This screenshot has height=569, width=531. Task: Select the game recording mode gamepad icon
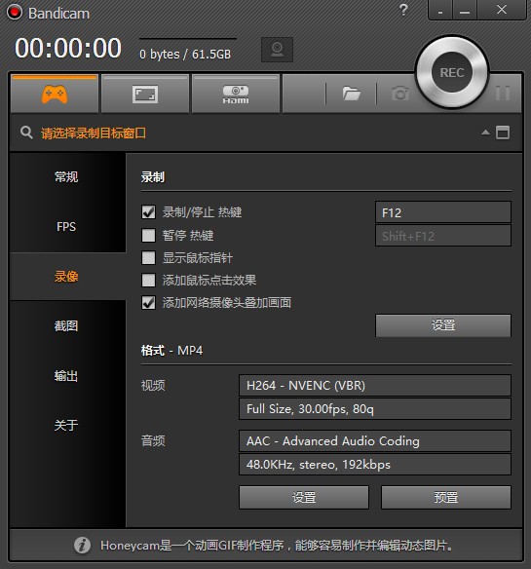pos(55,94)
